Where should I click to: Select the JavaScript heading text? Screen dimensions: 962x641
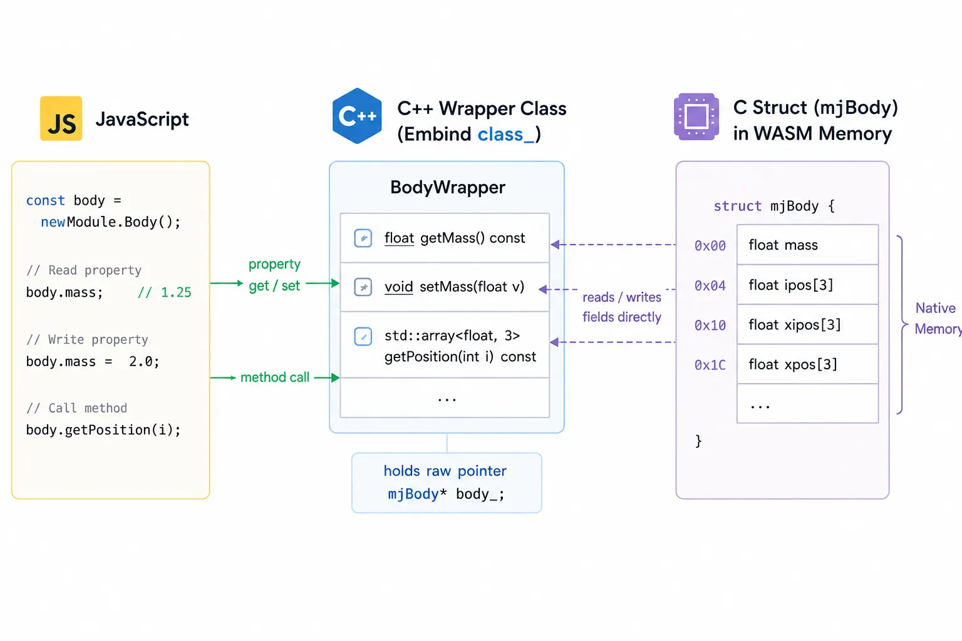point(142,119)
